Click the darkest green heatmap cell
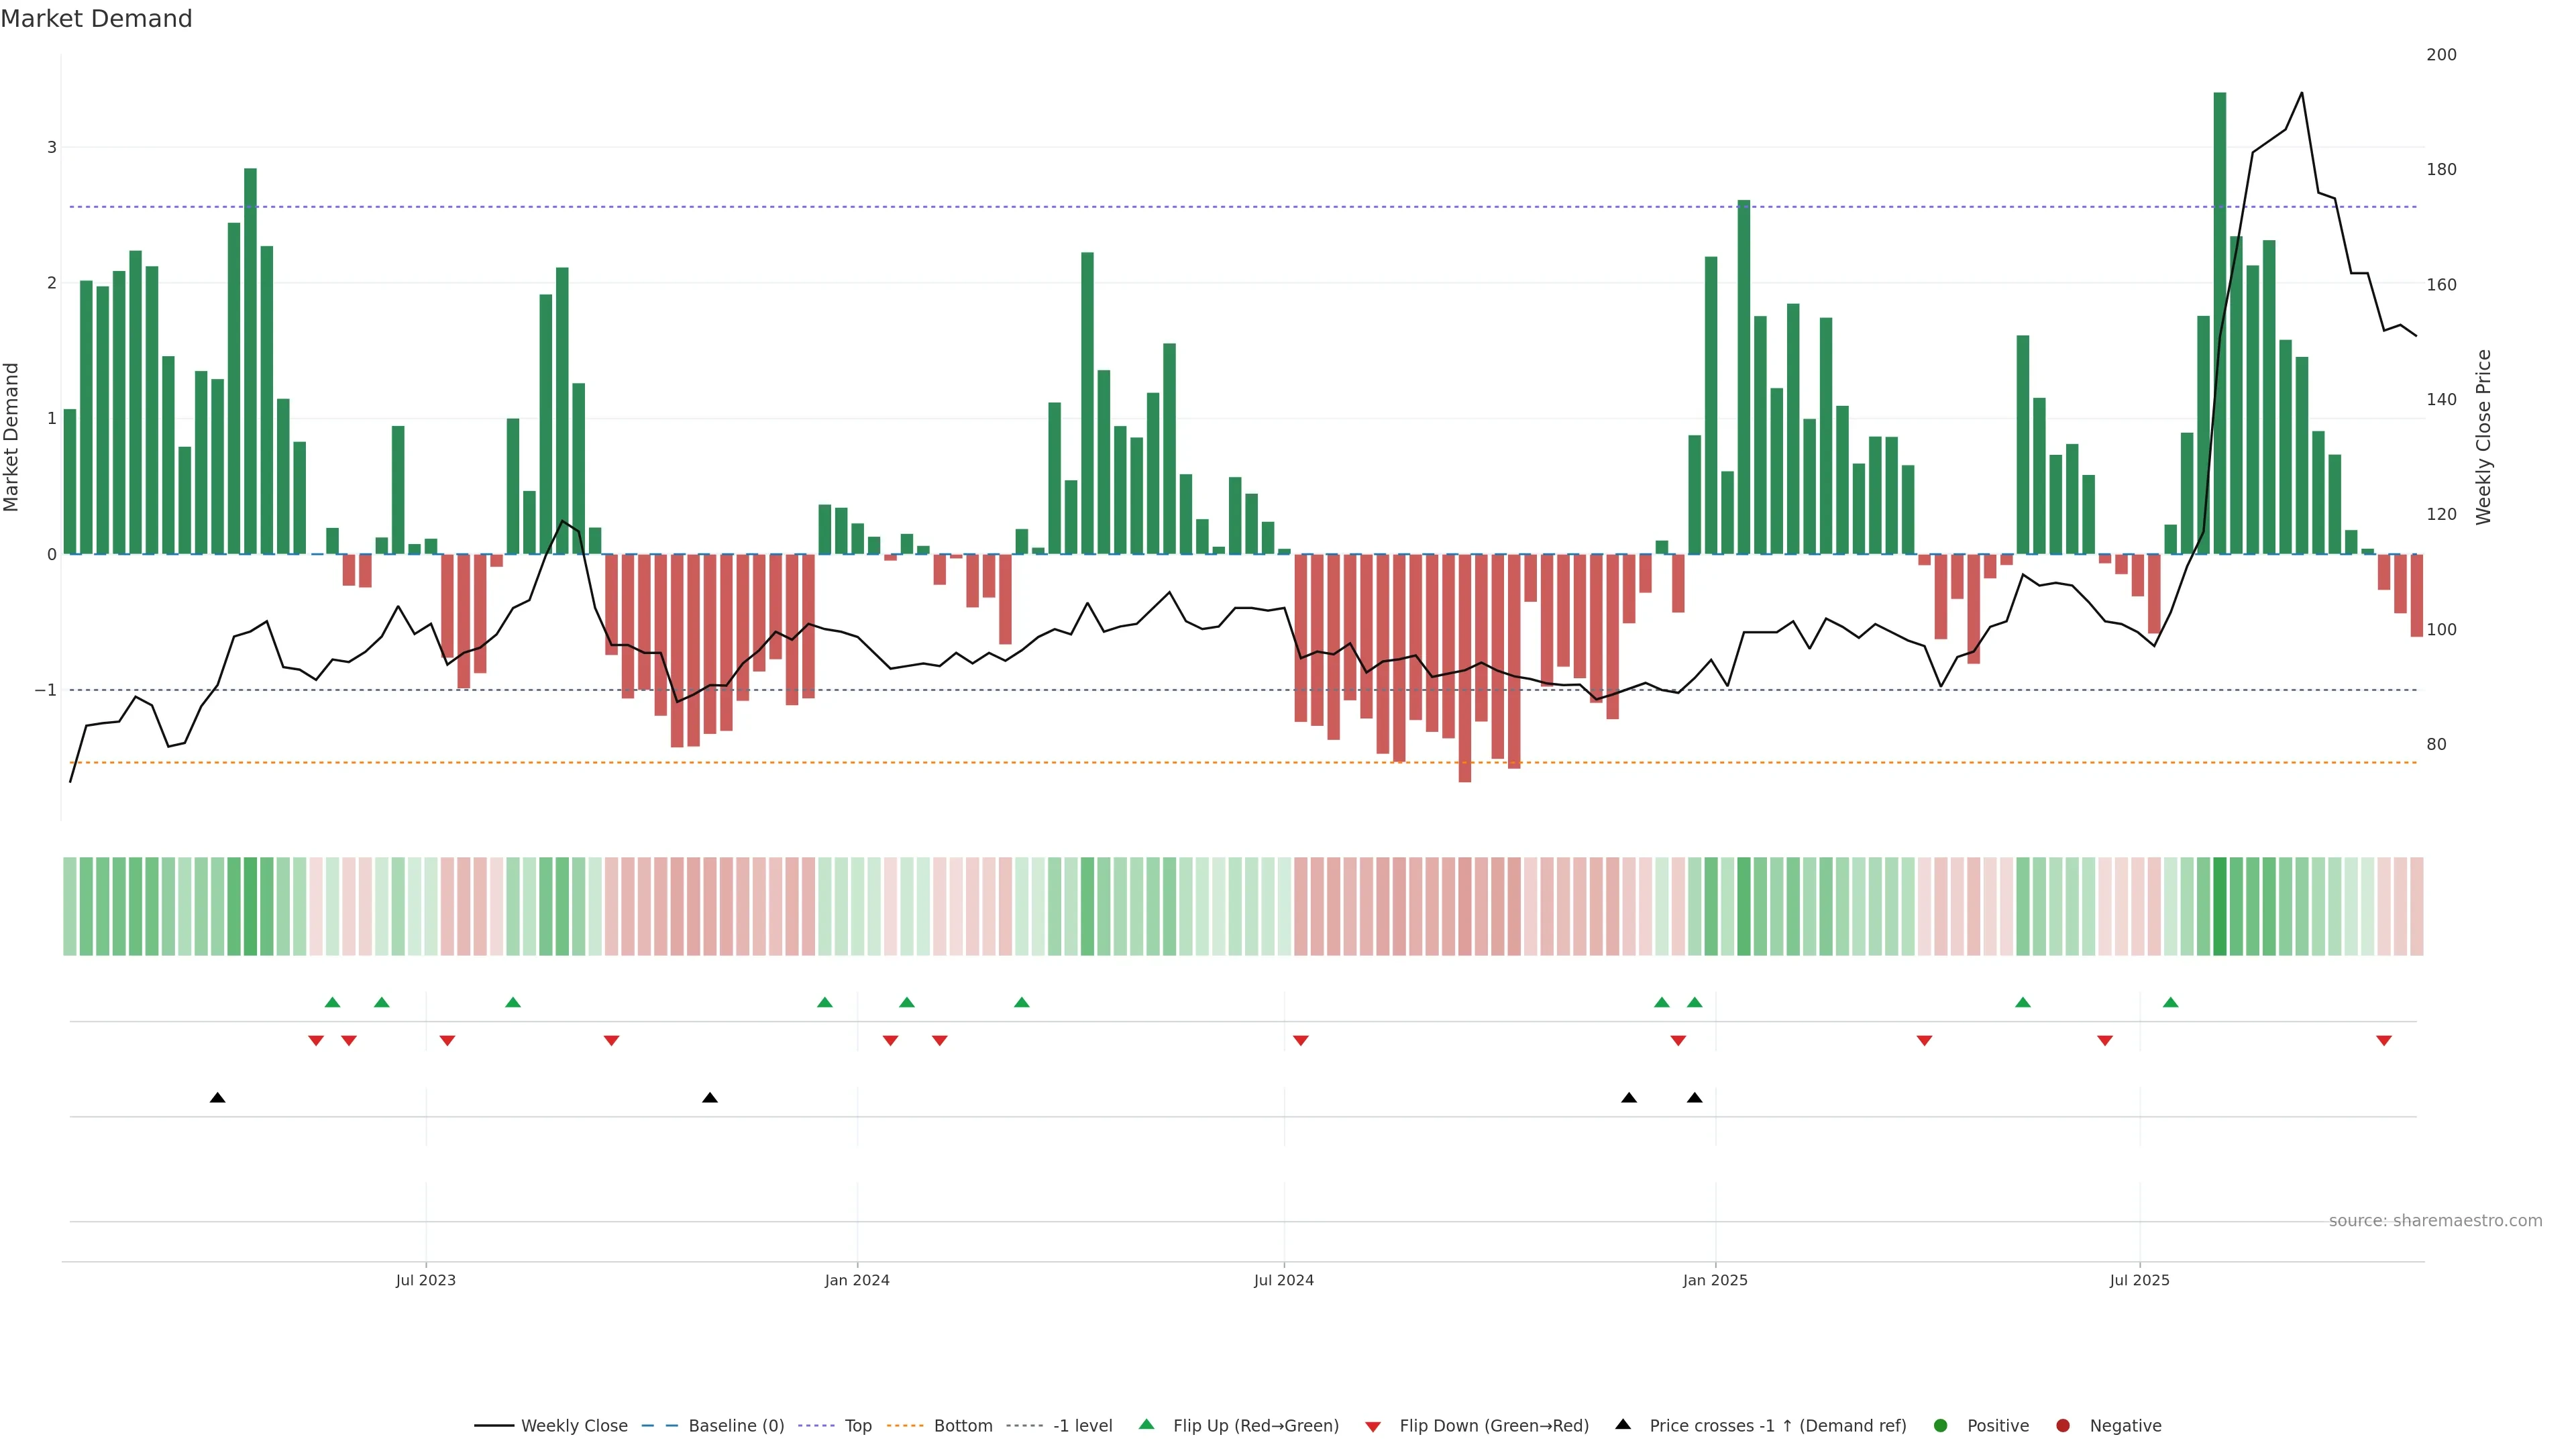This screenshot has width=2576, height=1449. [2220, 906]
